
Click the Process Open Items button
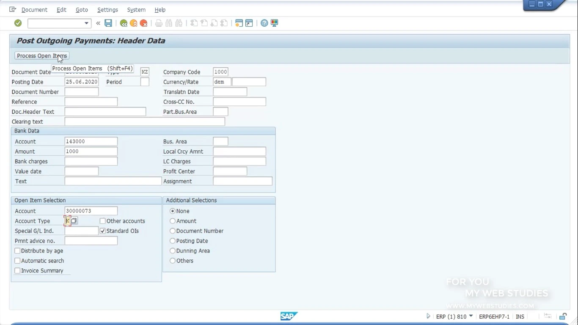(42, 56)
